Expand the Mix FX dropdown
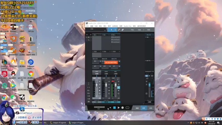 click(153, 35)
